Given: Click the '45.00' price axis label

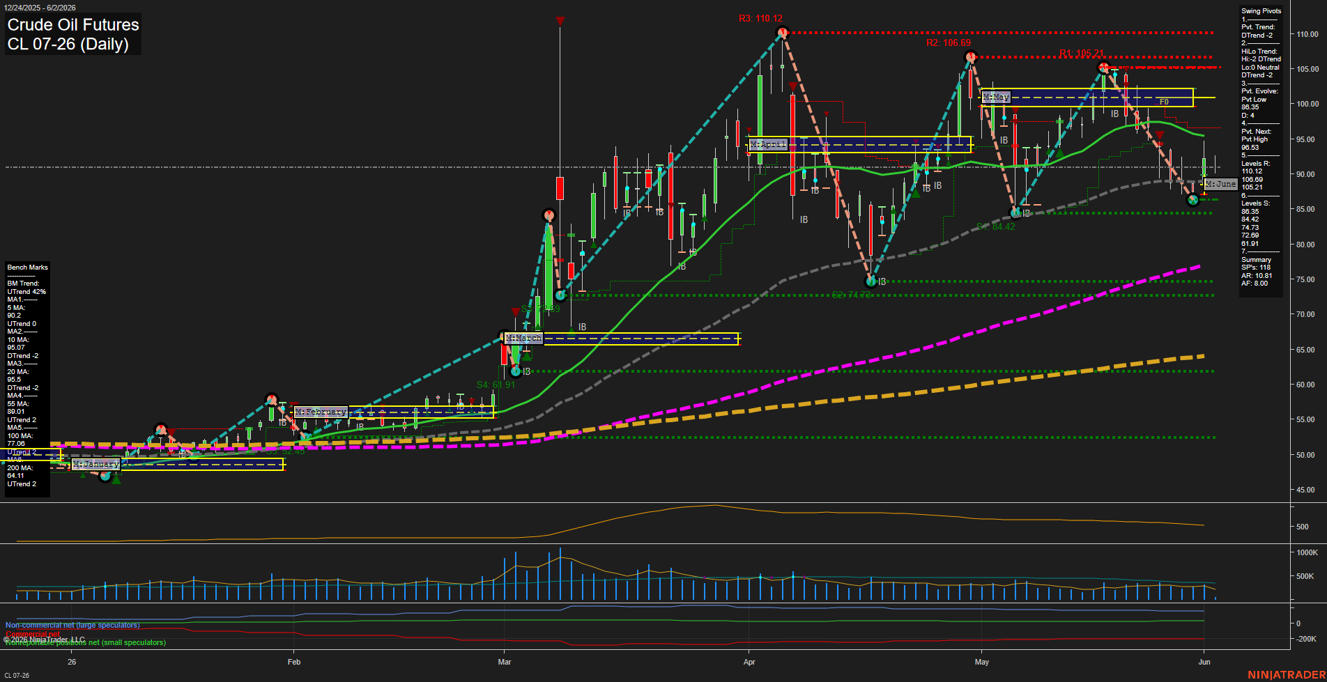Looking at the screenshot, I should (1306, 490).
